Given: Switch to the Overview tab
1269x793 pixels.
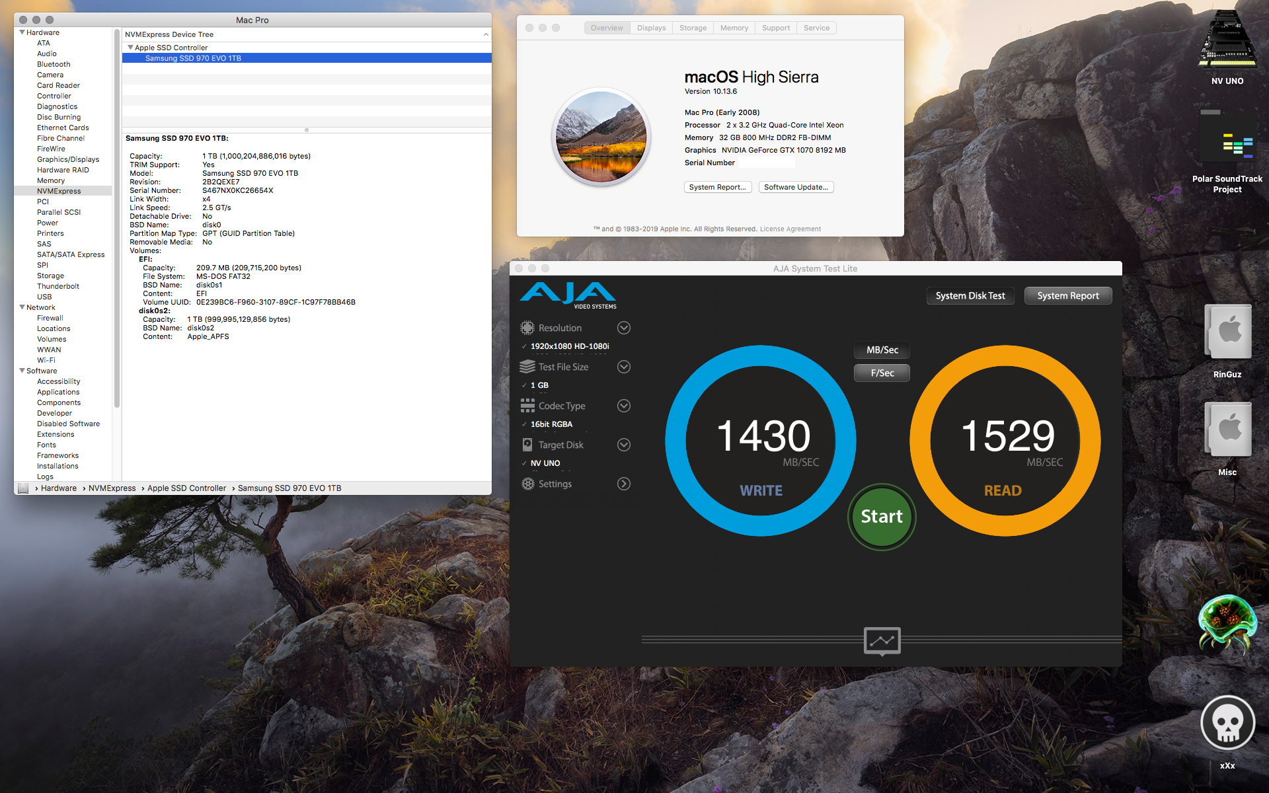Looking at the screenshot, I should 607,28.
